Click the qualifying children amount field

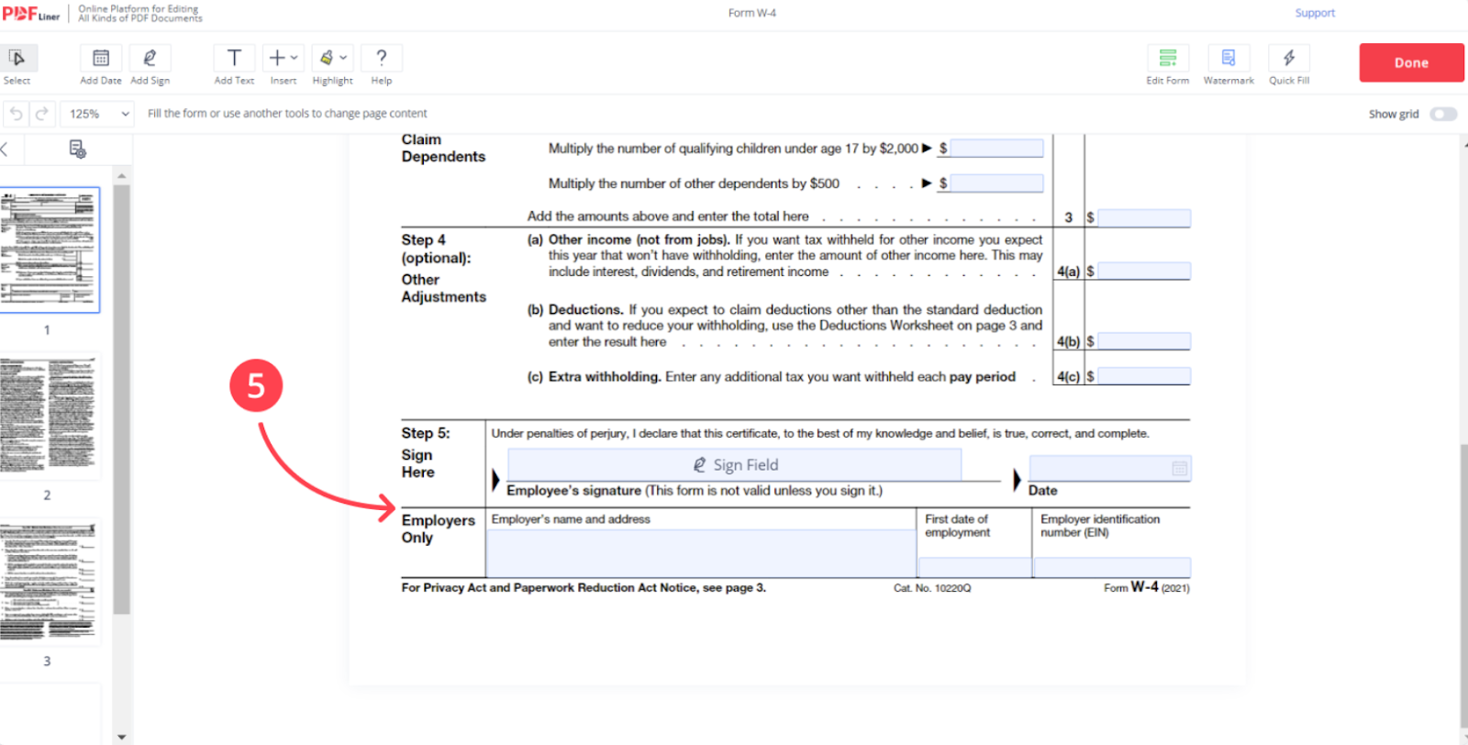[997, 149]
